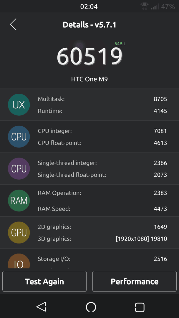Click the Test Again button
Viewport: 179px width, 318px height.
44,281
